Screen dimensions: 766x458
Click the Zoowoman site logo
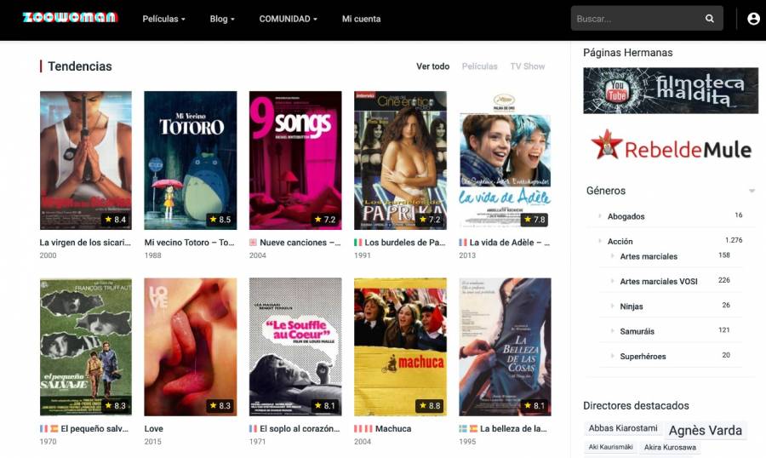pyautogui.click(x=70, y=18)
